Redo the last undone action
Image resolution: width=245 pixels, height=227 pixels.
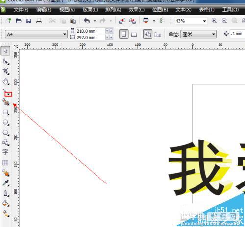click(103, 21)
